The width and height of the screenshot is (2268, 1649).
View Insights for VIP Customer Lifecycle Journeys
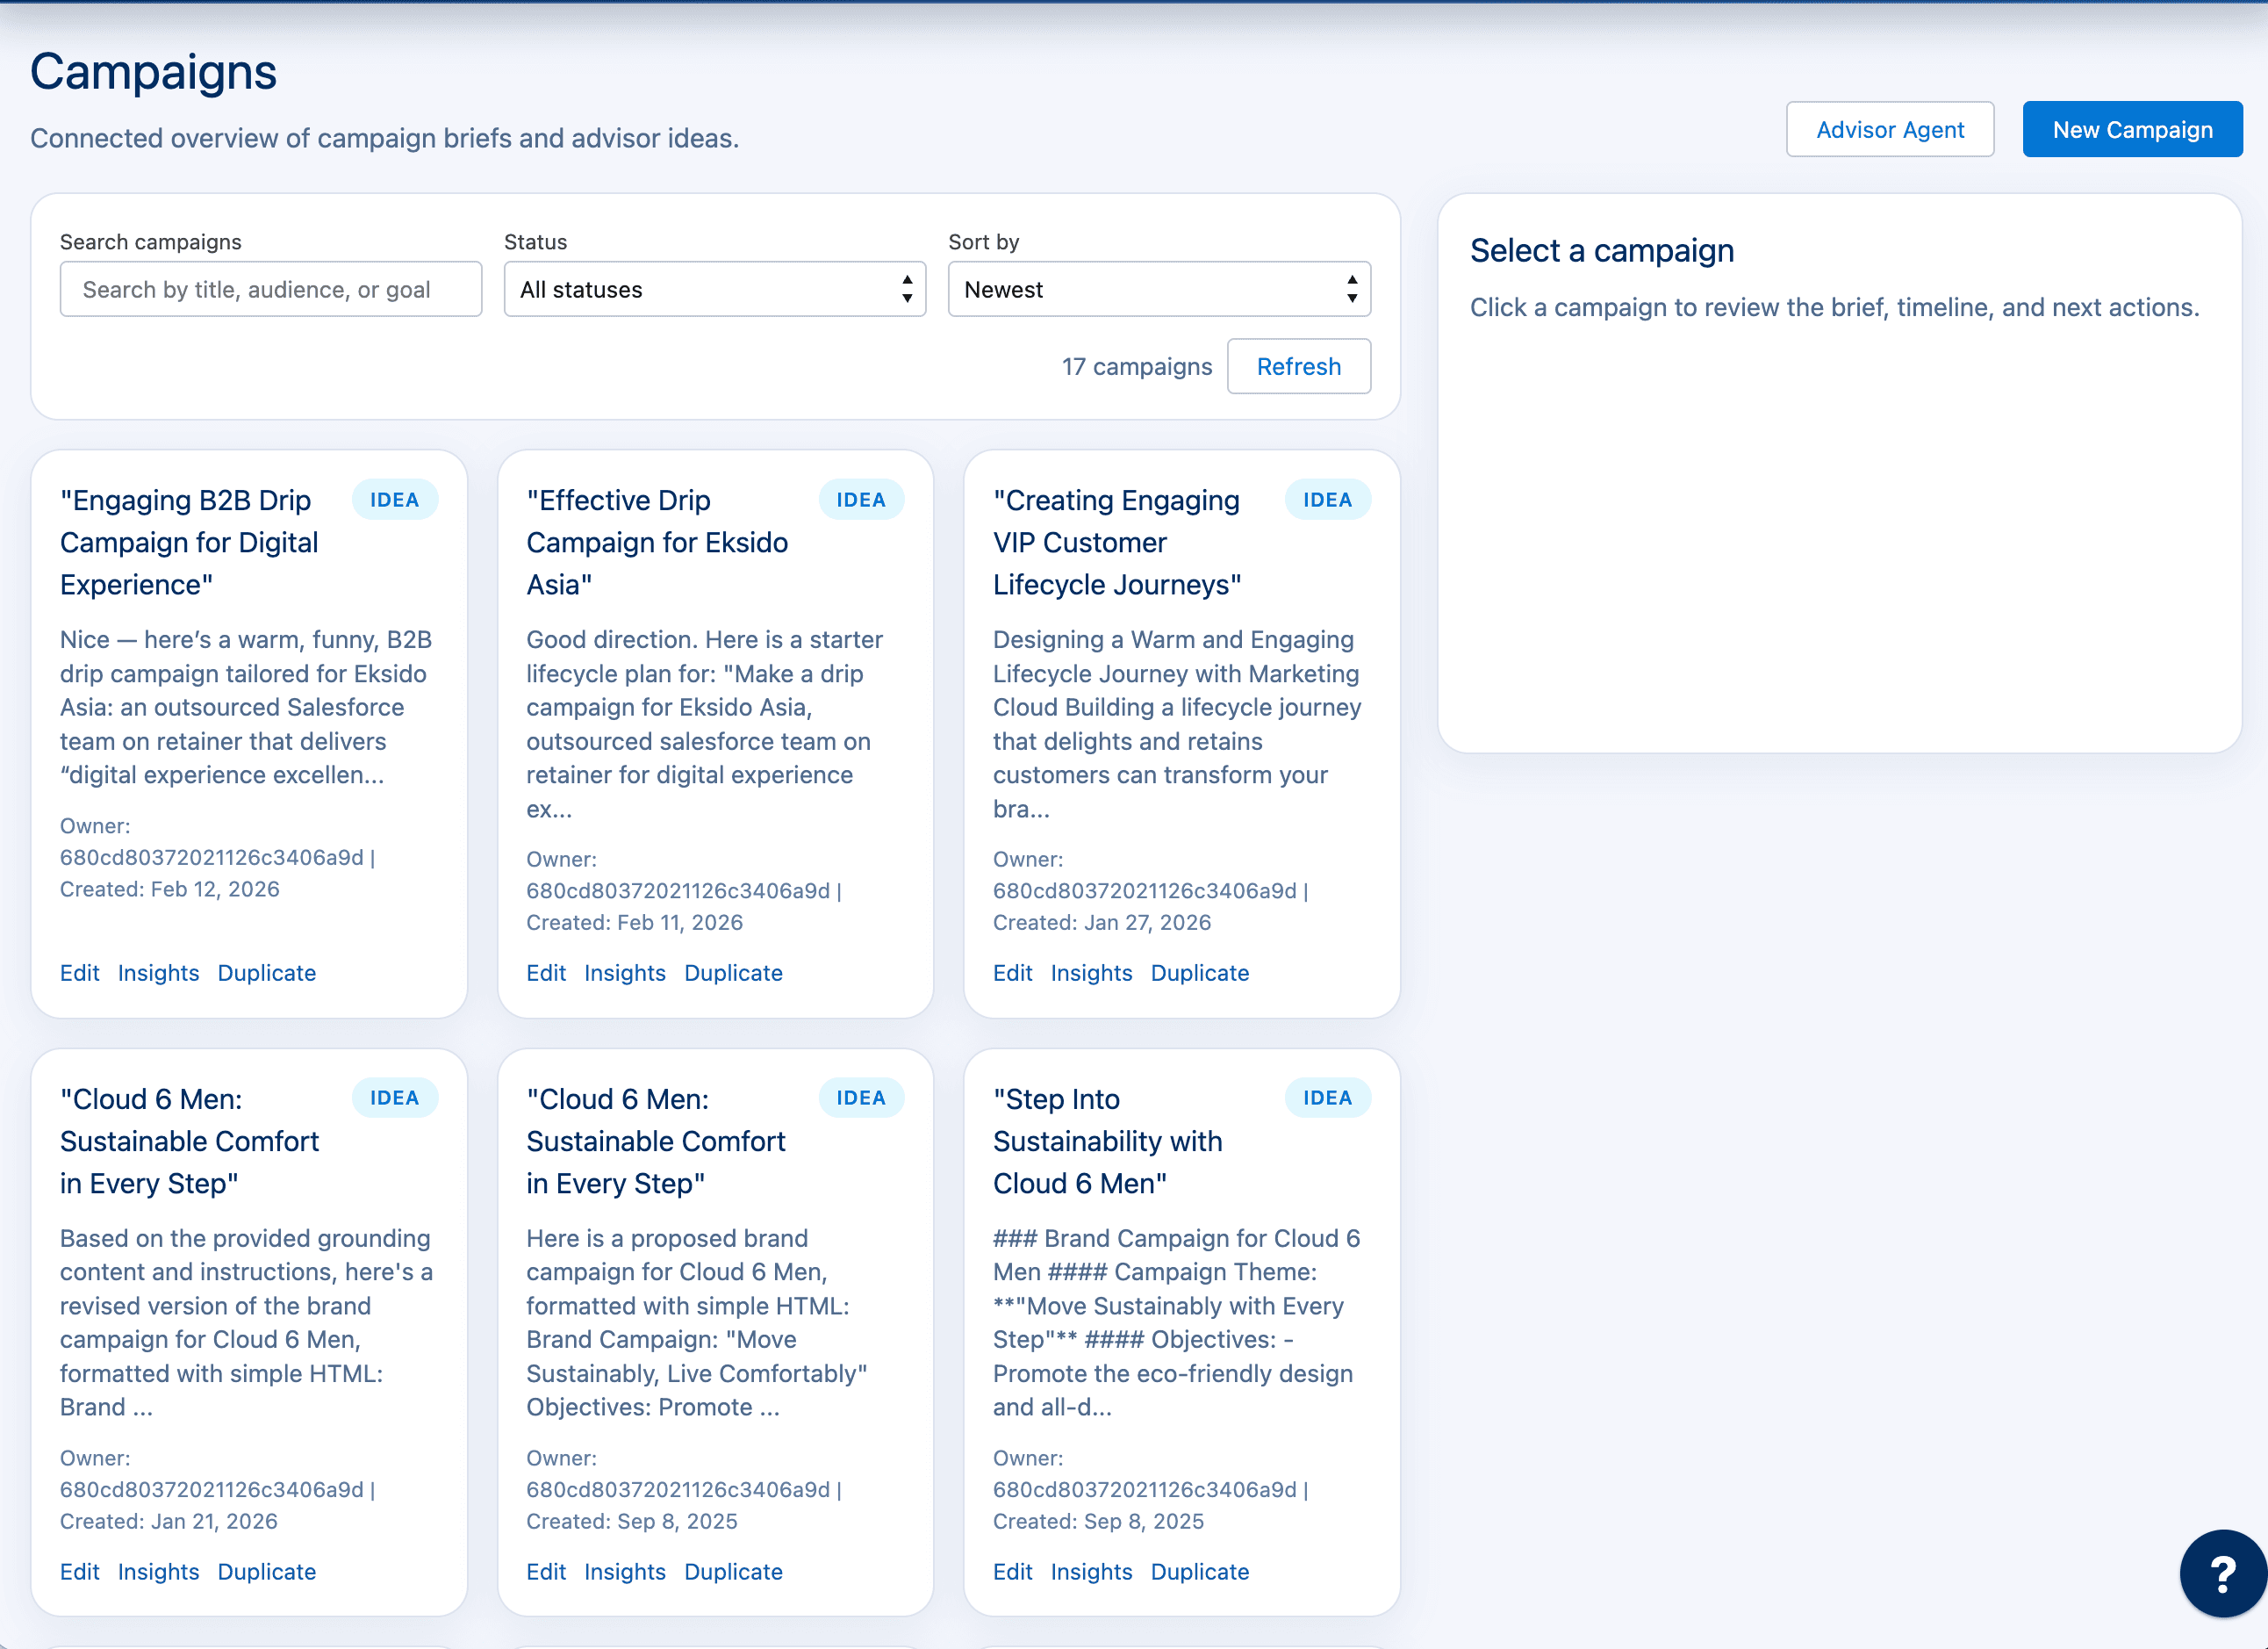[1092, 973]
